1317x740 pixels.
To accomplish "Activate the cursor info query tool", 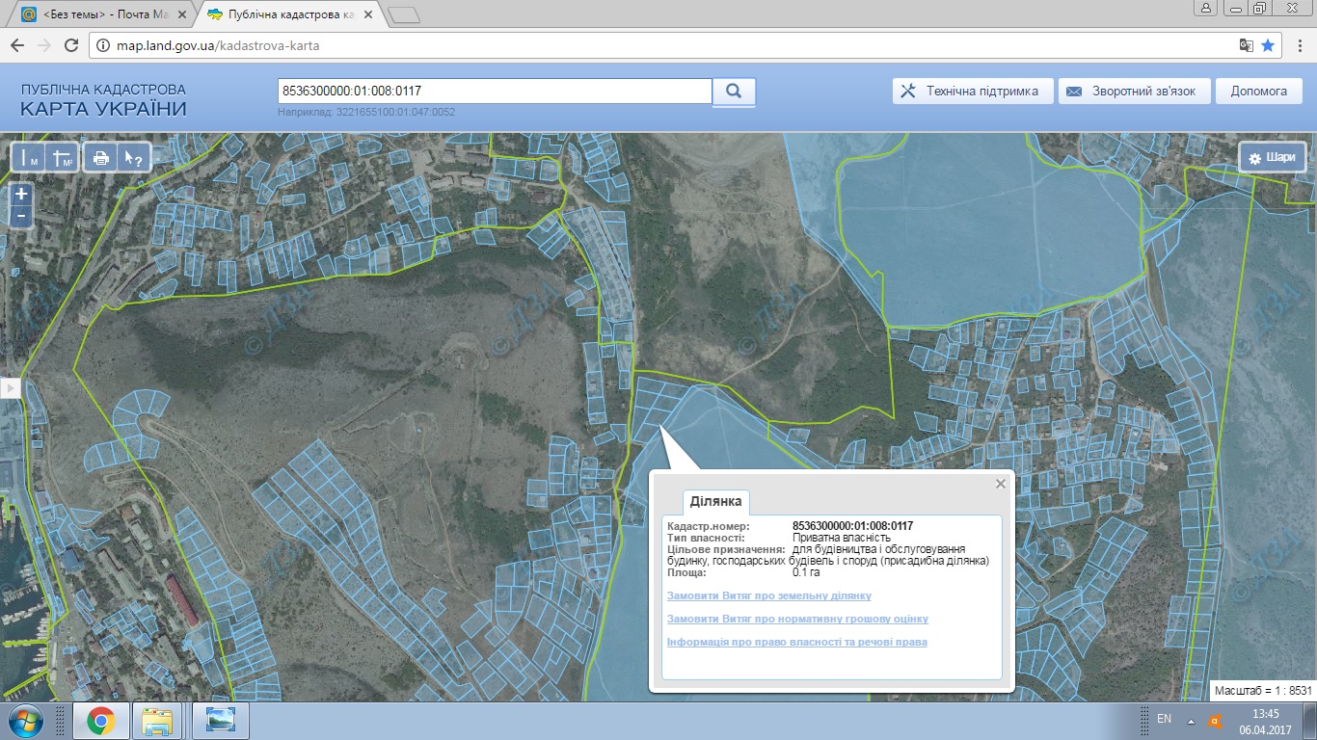I will pyautogui.click(x=132, y=158).
